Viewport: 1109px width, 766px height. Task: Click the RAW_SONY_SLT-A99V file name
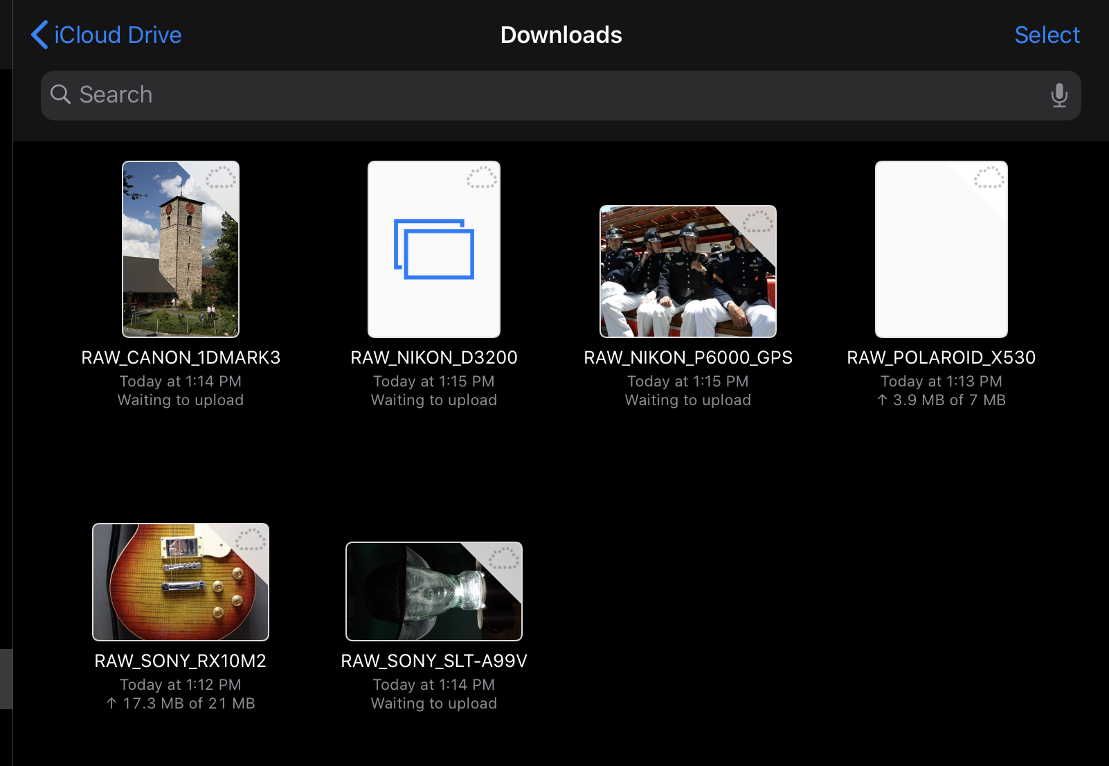click(434, 661)
